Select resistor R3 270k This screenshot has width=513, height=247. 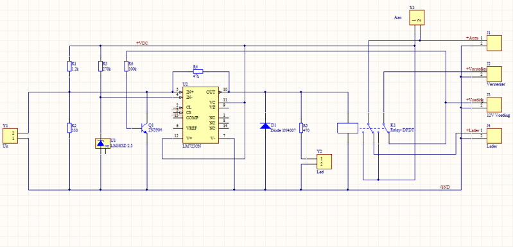pos(100,66)
